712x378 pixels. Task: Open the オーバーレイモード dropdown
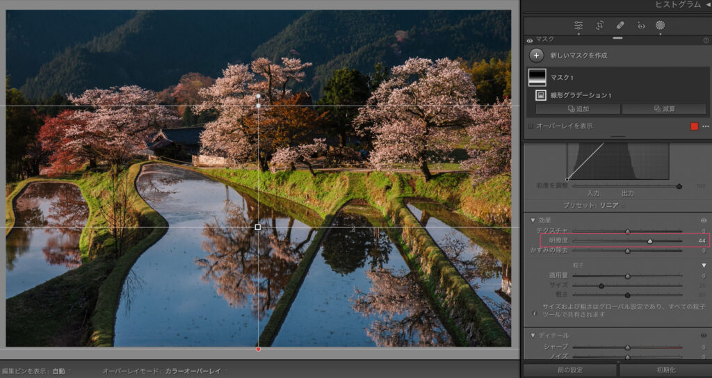pos(195,371)
